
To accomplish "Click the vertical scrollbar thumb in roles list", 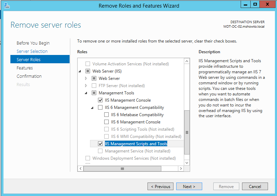I will pyautogui.click(x=187, y=132).
